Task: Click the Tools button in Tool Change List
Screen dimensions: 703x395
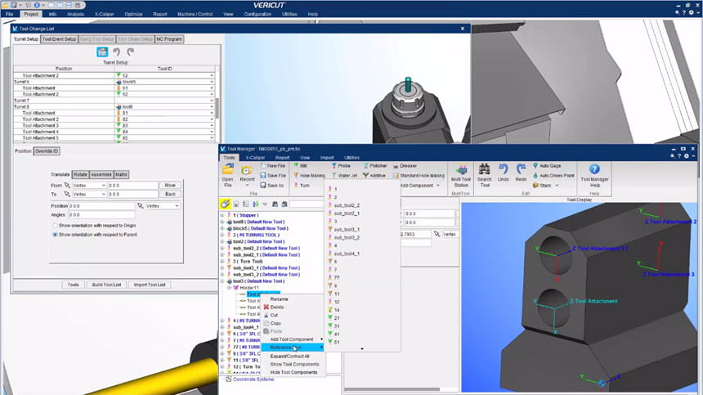Action: pyautogui.click(x=73, y=285)
